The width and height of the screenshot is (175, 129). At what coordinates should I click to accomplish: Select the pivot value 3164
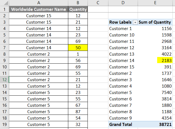click(x=167, y=48)
